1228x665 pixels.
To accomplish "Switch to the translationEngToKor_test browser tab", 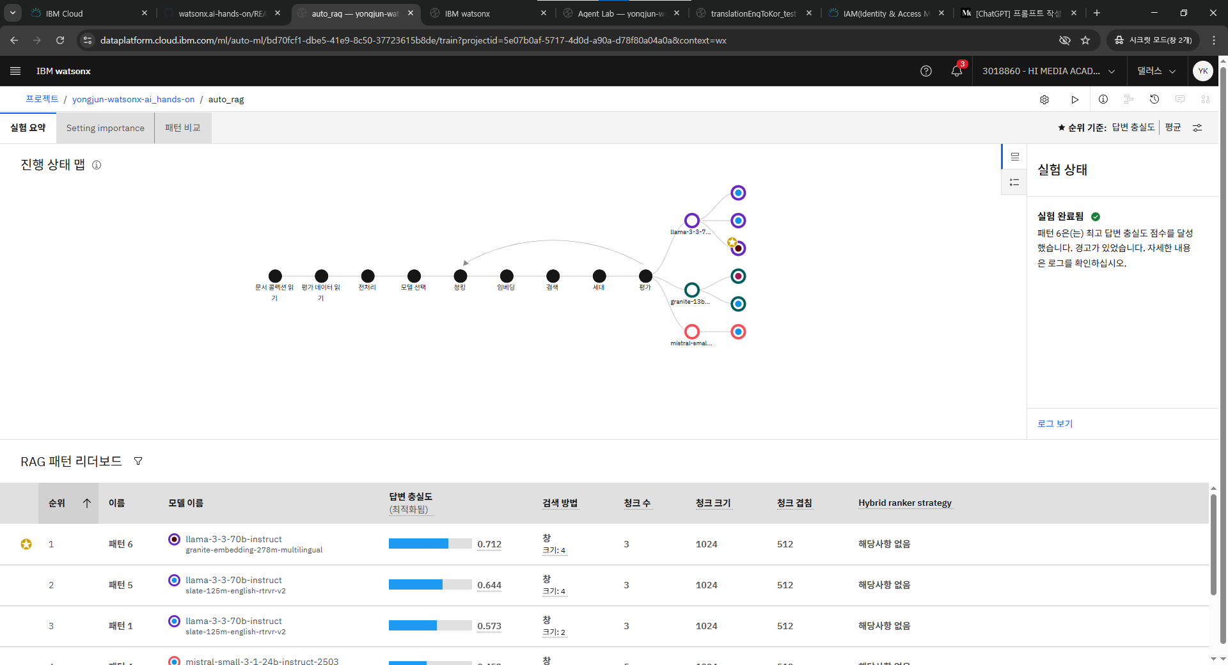I will click(753, 13).
